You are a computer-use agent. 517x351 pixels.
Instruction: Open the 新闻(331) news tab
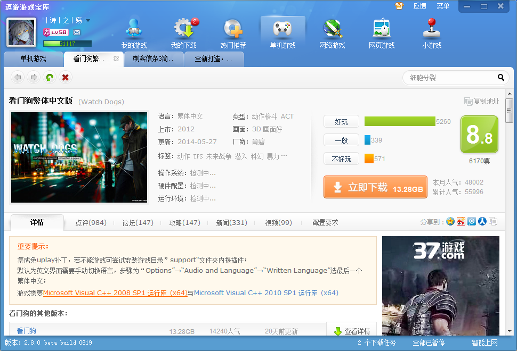pyautogui.click(x=231, y=223)
